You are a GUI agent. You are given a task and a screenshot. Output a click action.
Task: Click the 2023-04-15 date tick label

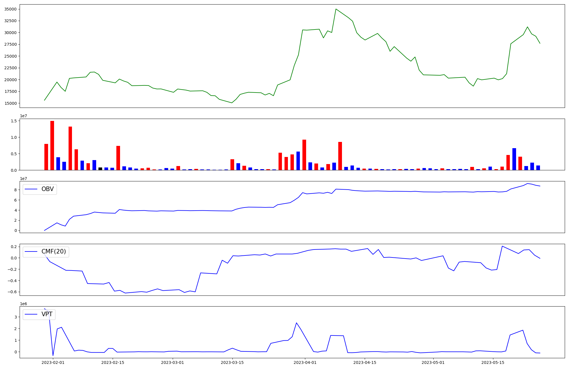point(365,362)
